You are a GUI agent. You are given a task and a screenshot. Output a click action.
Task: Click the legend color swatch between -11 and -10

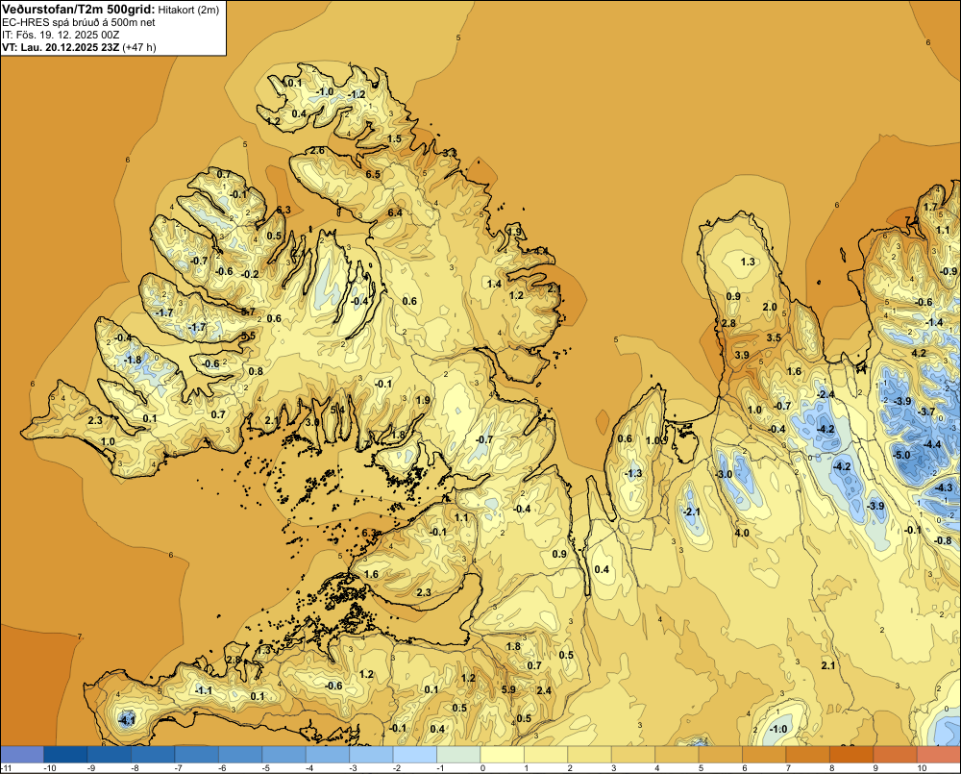(x=22, y=754)
